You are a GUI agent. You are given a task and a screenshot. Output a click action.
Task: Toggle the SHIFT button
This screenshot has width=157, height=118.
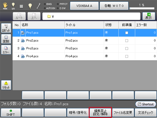11,112
